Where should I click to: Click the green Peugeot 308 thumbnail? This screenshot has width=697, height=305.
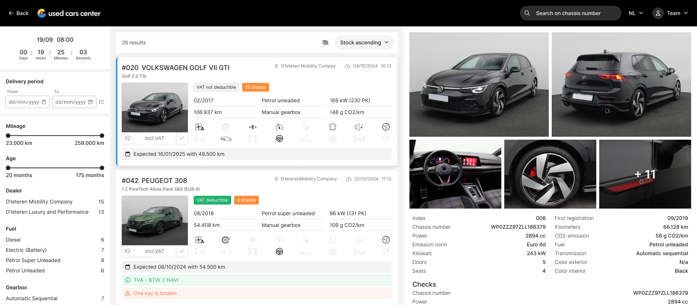[x=155, y=220]
